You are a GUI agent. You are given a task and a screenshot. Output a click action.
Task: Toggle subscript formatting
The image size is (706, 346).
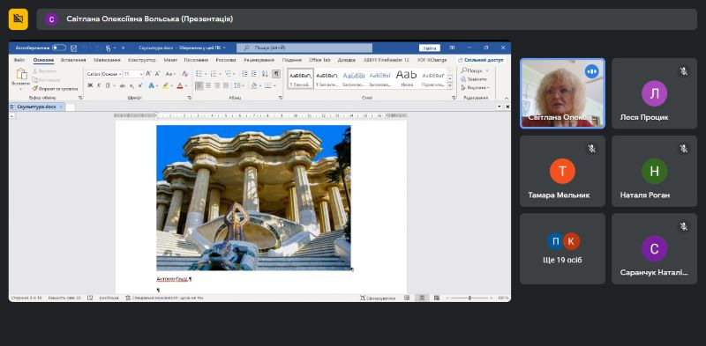[x=131, y=85]
